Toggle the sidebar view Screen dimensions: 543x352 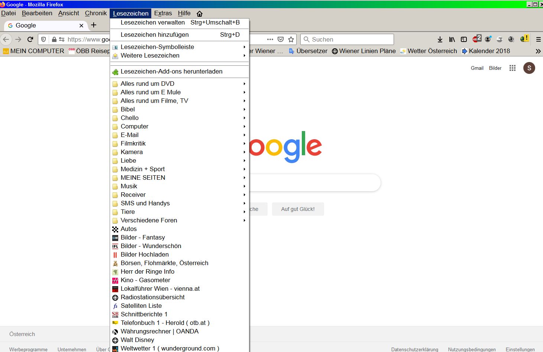coord(464,39)
